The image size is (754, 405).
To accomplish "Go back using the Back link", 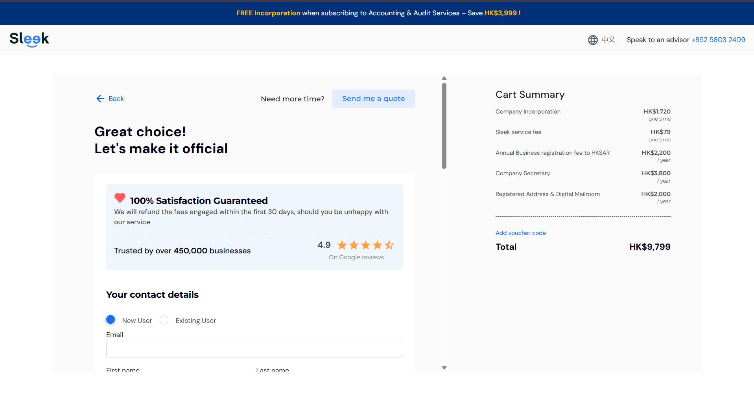I will [x=116, y=99].
